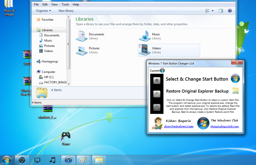Click the Restore Original Explorer Backup folder icon

pyautogui.click(x=235, y=91)
